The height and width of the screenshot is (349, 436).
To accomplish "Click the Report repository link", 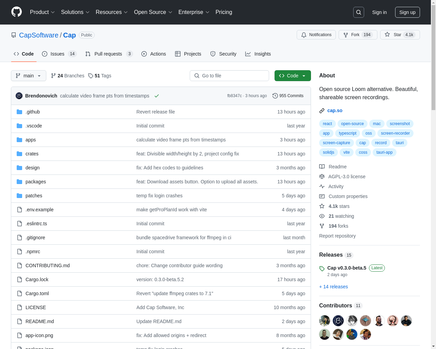I will (x=337, y=236).
